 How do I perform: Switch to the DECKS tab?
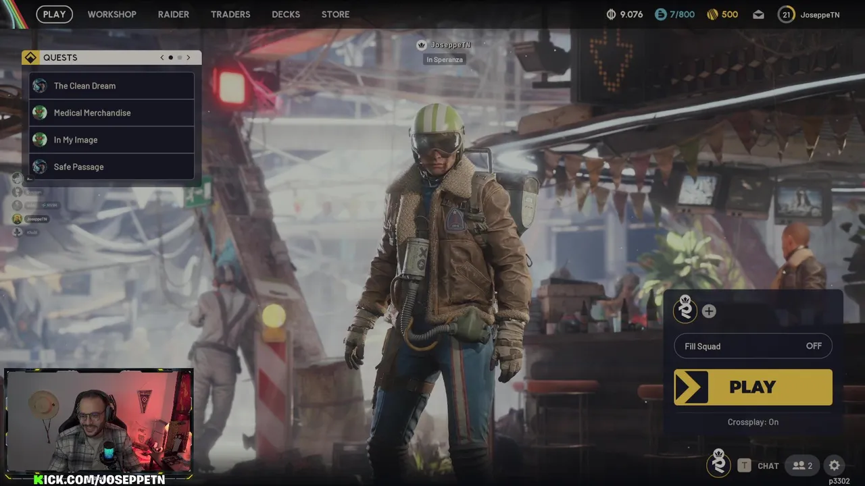[x=286, y=14]
